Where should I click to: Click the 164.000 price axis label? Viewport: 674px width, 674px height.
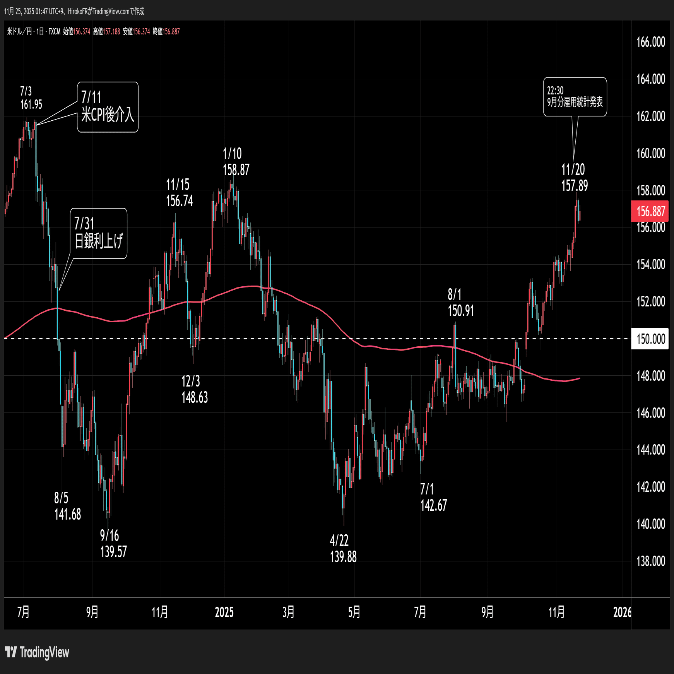[x=651, y=79]
